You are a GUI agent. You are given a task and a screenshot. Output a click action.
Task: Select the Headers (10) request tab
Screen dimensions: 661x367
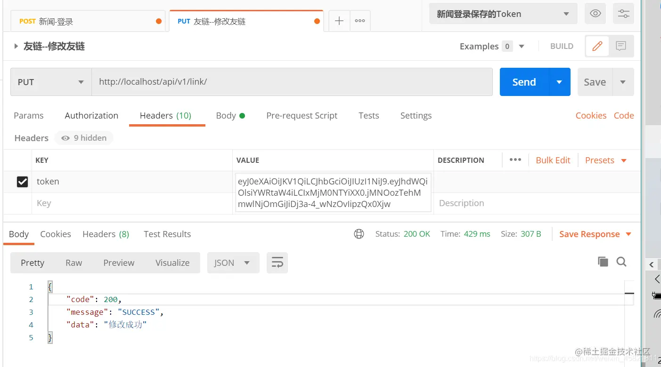click(x=165, y=115)
